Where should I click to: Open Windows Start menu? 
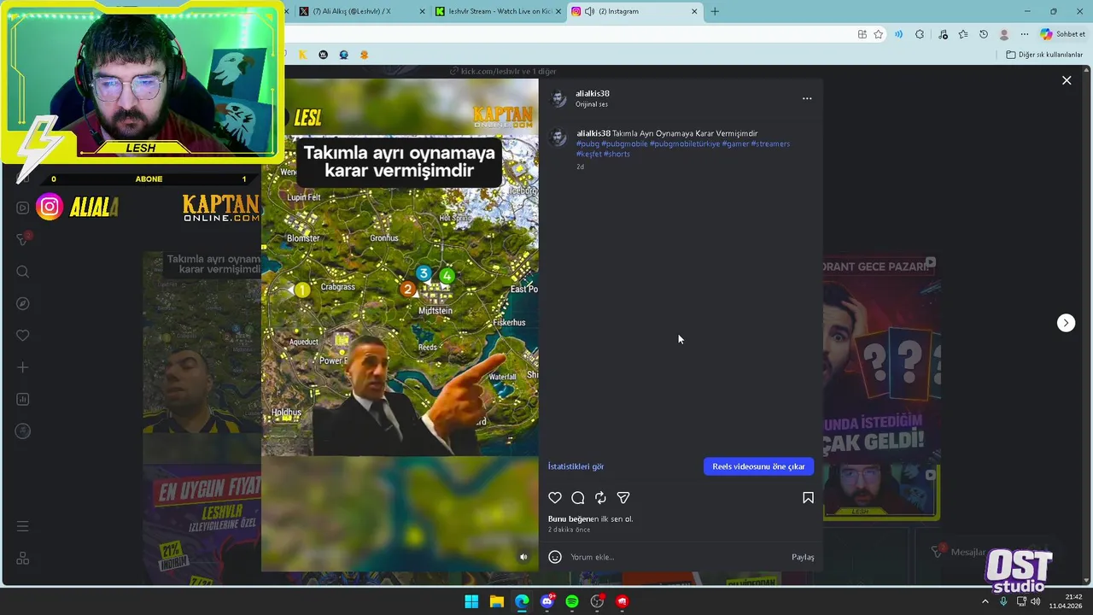coord(471,601)
